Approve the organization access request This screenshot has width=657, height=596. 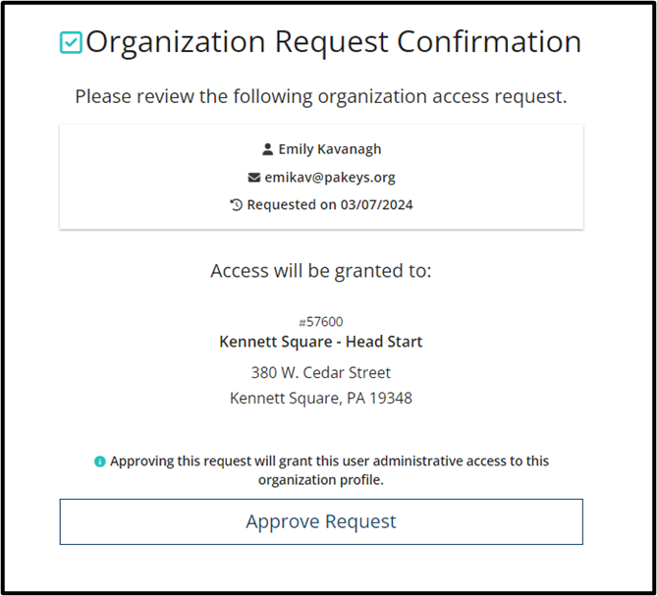point(321,521)
